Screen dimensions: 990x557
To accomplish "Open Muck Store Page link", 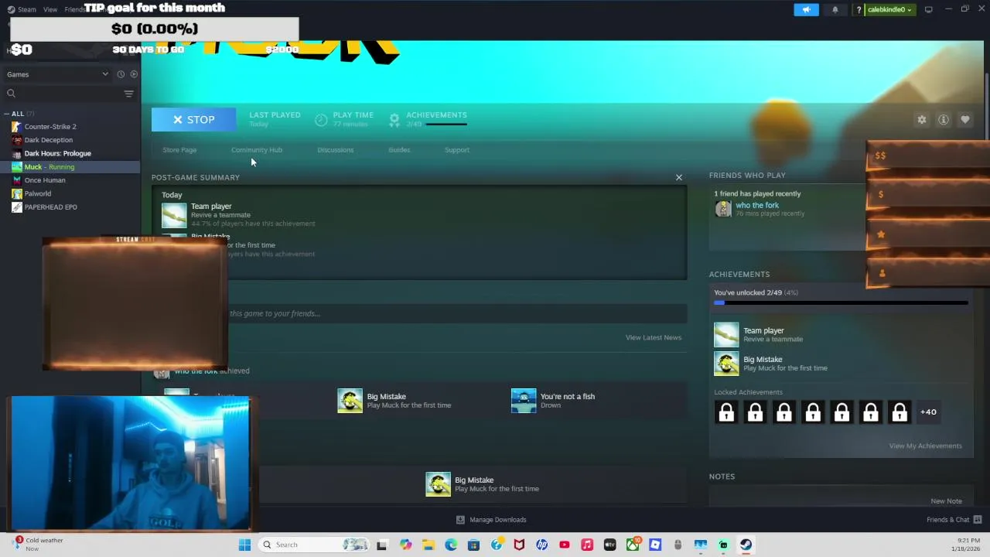I will 179,150.
